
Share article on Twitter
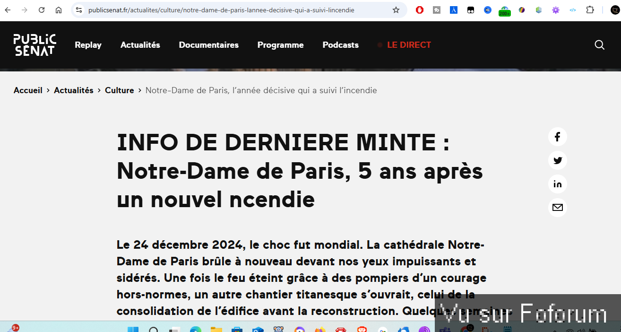557,161
